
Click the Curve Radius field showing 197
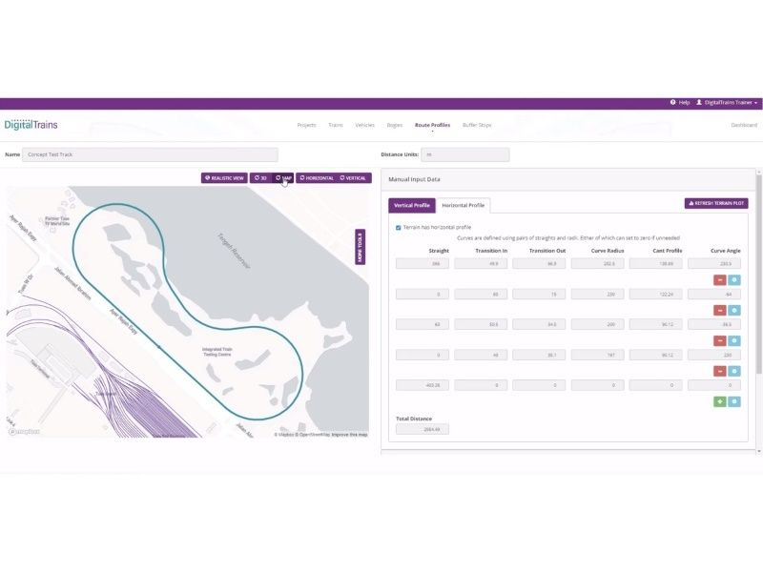click(x=598, y=355)
